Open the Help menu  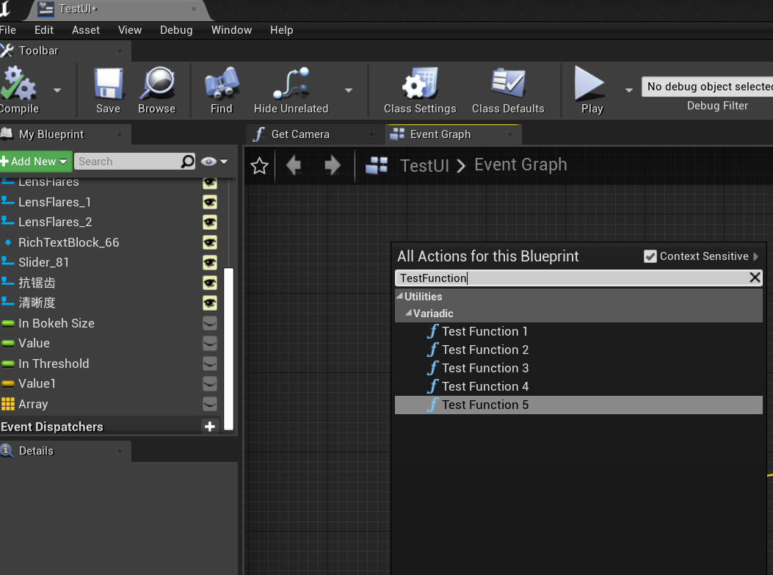tap(281, 30)
